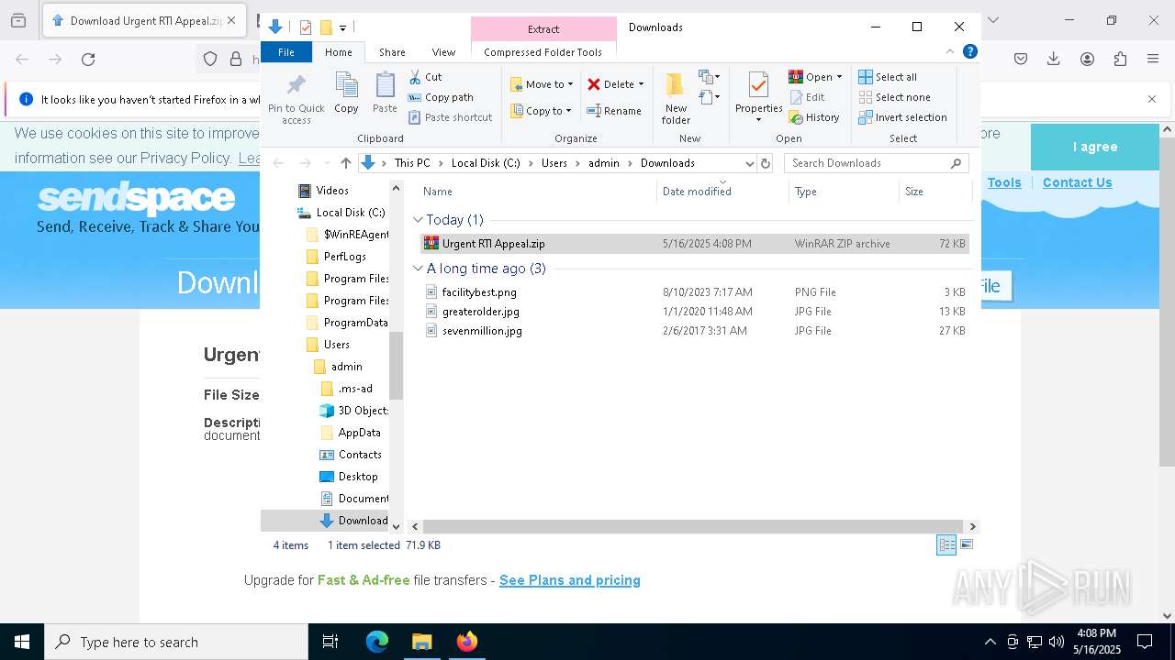Click I agree cookie button
The height and width of the screenshot is (660, 1175).
coord(1095,147)
